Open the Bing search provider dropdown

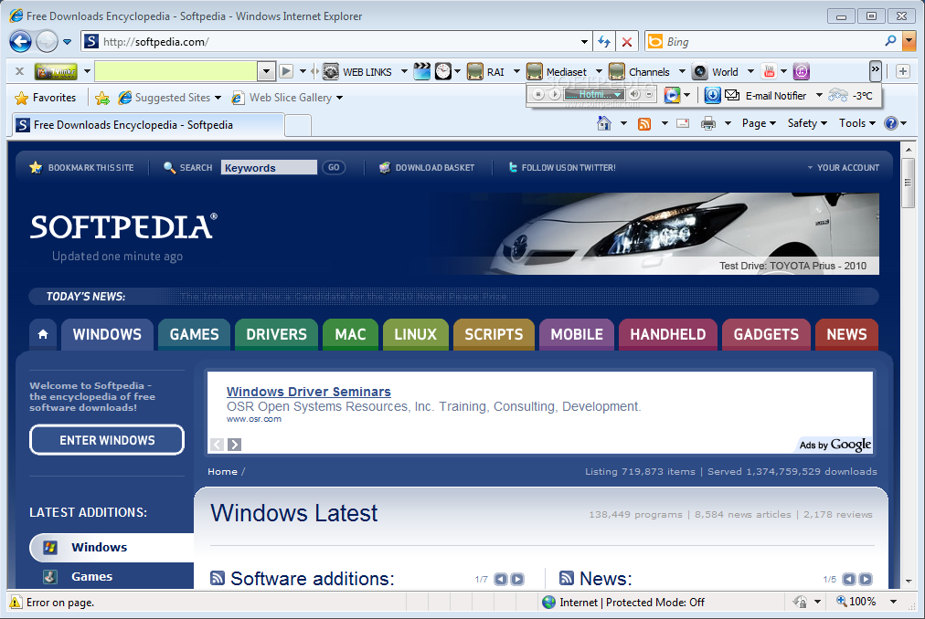[909, 41]
